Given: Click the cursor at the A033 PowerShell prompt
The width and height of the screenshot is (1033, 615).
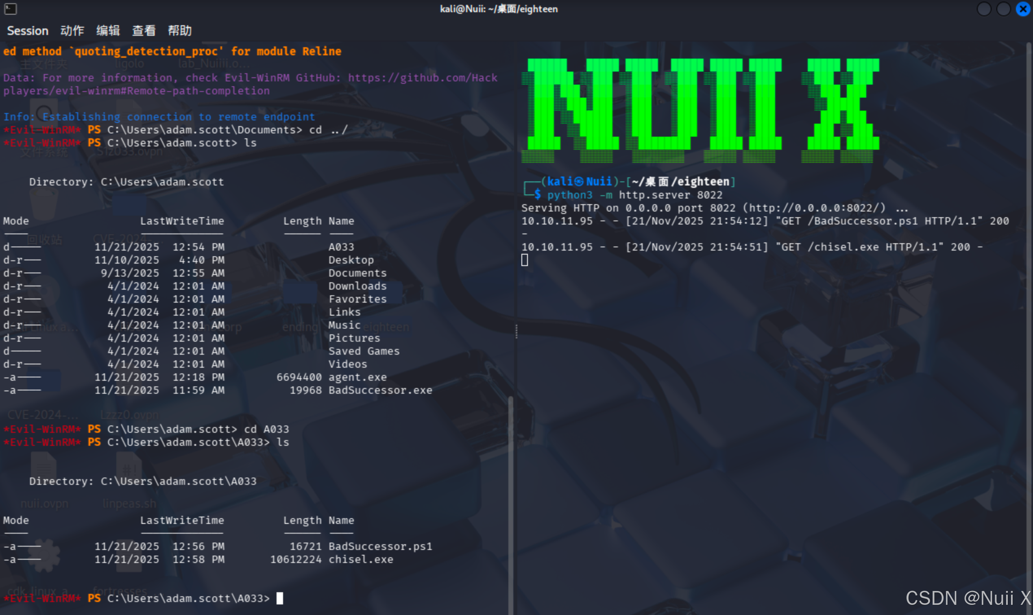Looking at the screenshot, I should point(280,598).
